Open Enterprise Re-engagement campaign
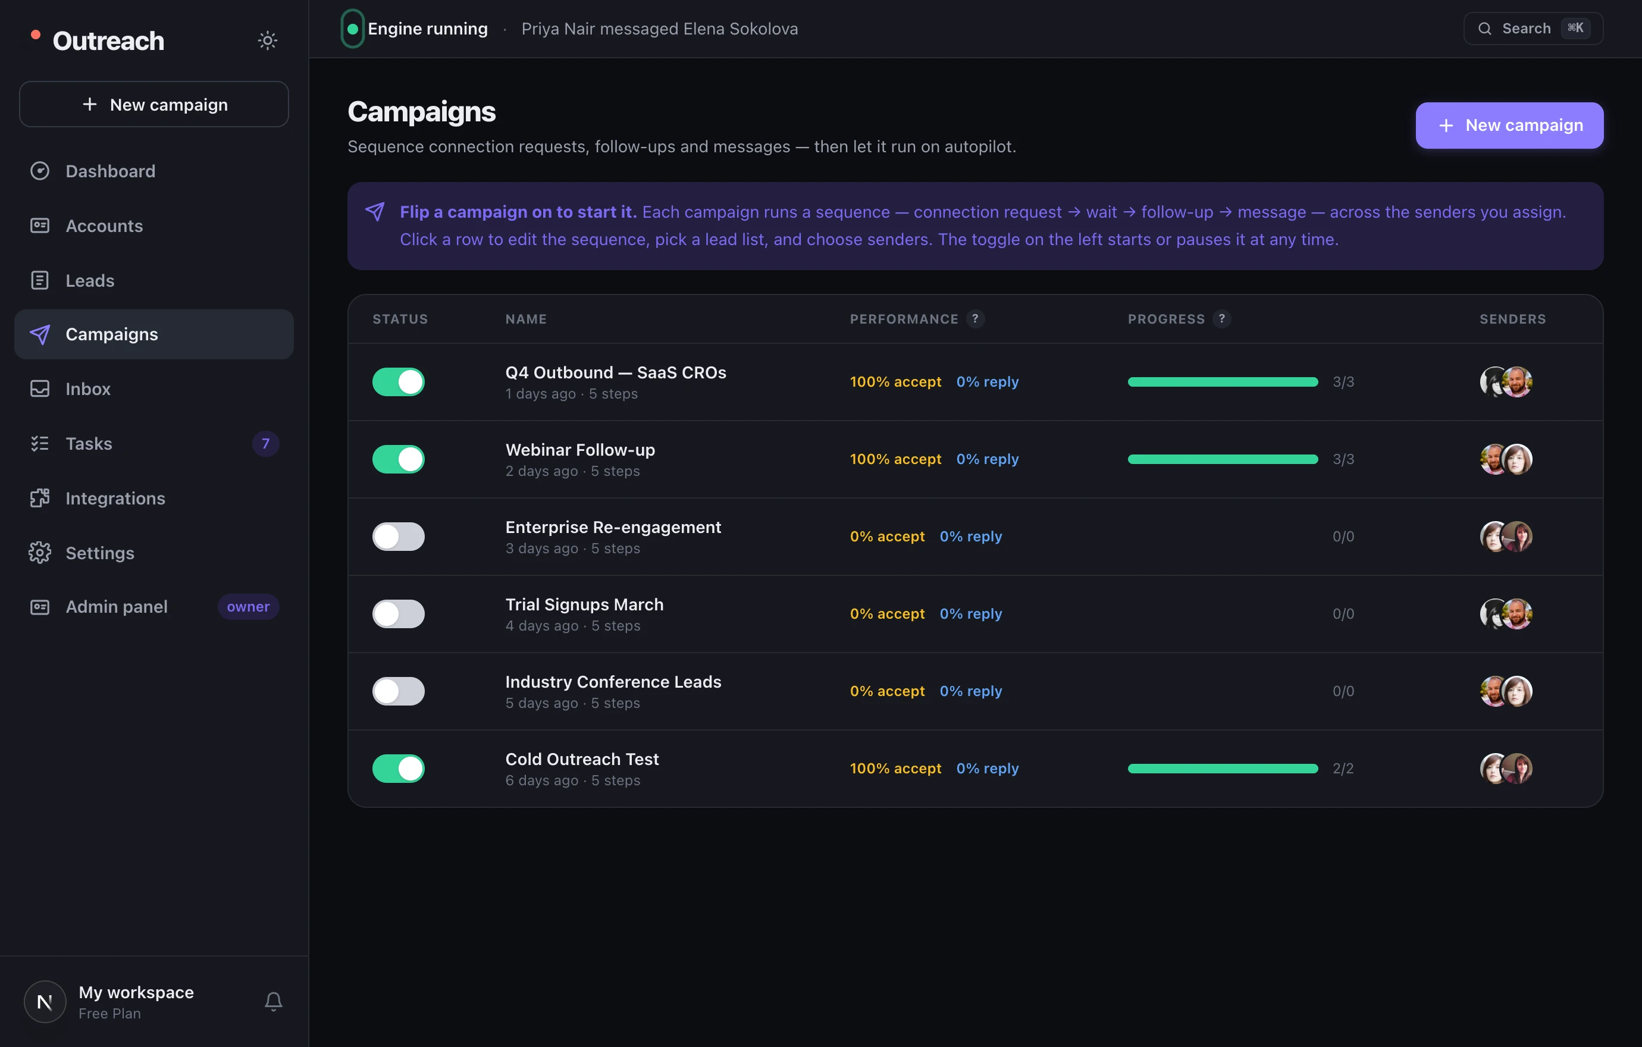This screenshot has width=1642, height=1047. click(975, 537)
